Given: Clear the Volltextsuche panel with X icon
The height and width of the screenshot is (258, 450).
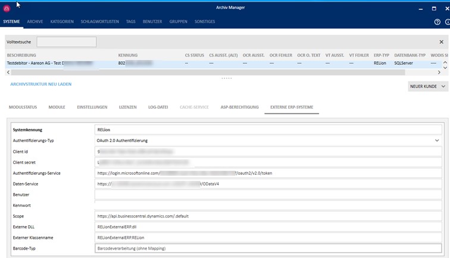Looking at the screenshot, I should 441,42.
